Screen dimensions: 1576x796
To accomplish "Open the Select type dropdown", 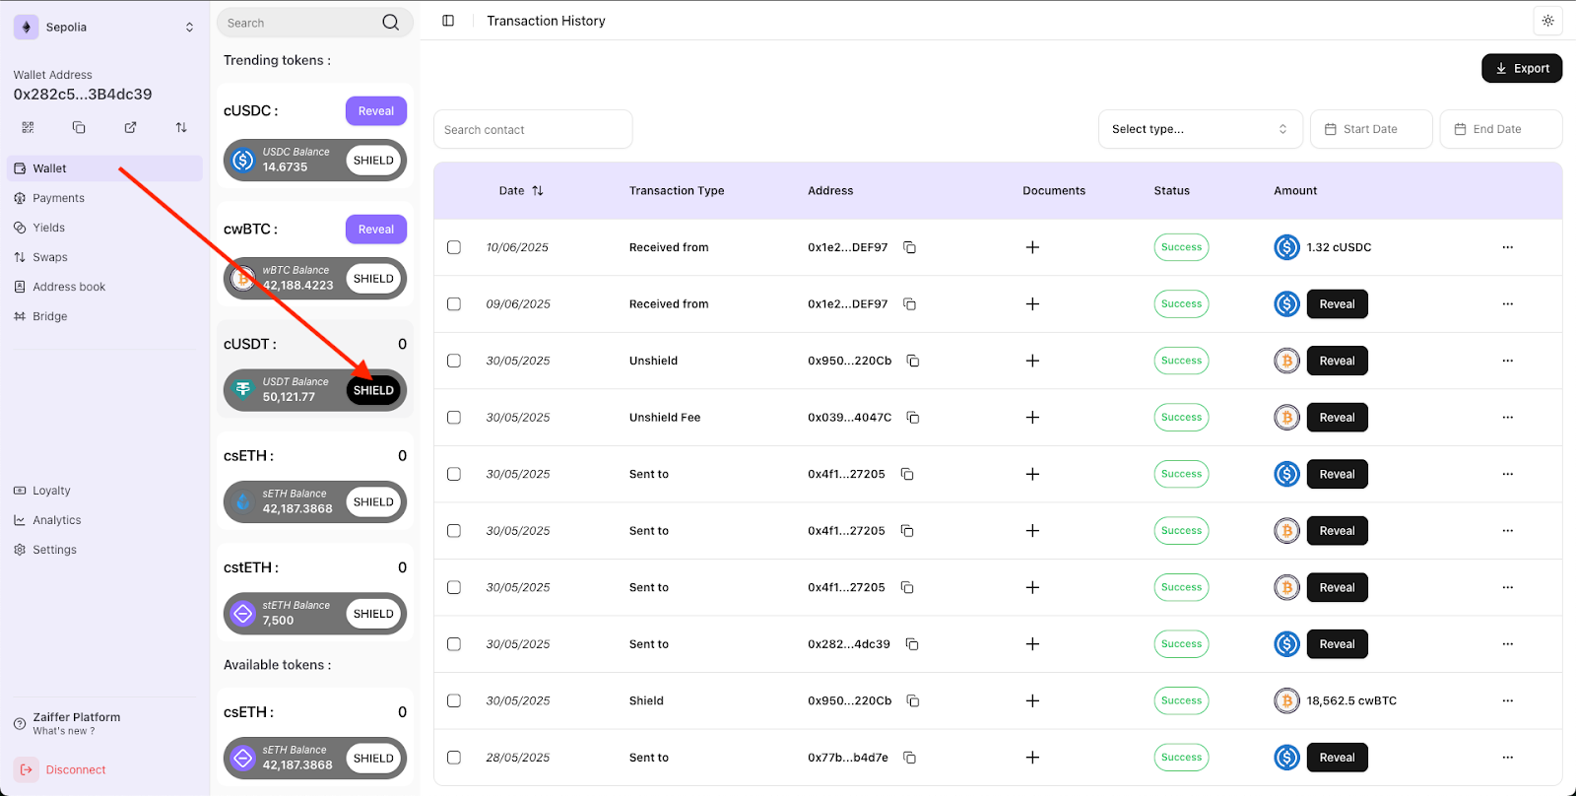I will pyautogui.click(x=1200, y=129).
